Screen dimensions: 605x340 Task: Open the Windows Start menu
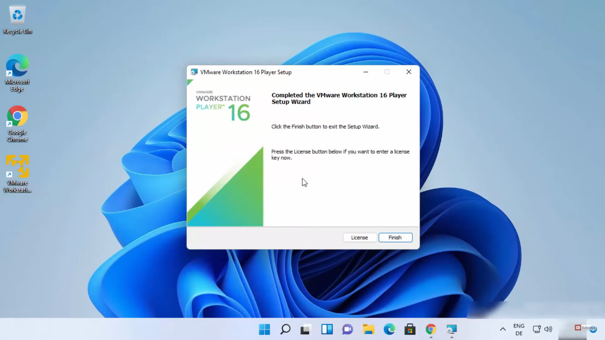pyautogui.click(x=264, y=329)
